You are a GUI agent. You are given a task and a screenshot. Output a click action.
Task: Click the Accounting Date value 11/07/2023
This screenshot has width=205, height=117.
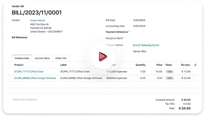139,26
